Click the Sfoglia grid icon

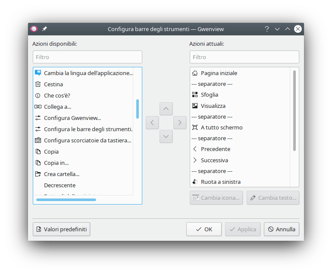(x=195, y=94)
